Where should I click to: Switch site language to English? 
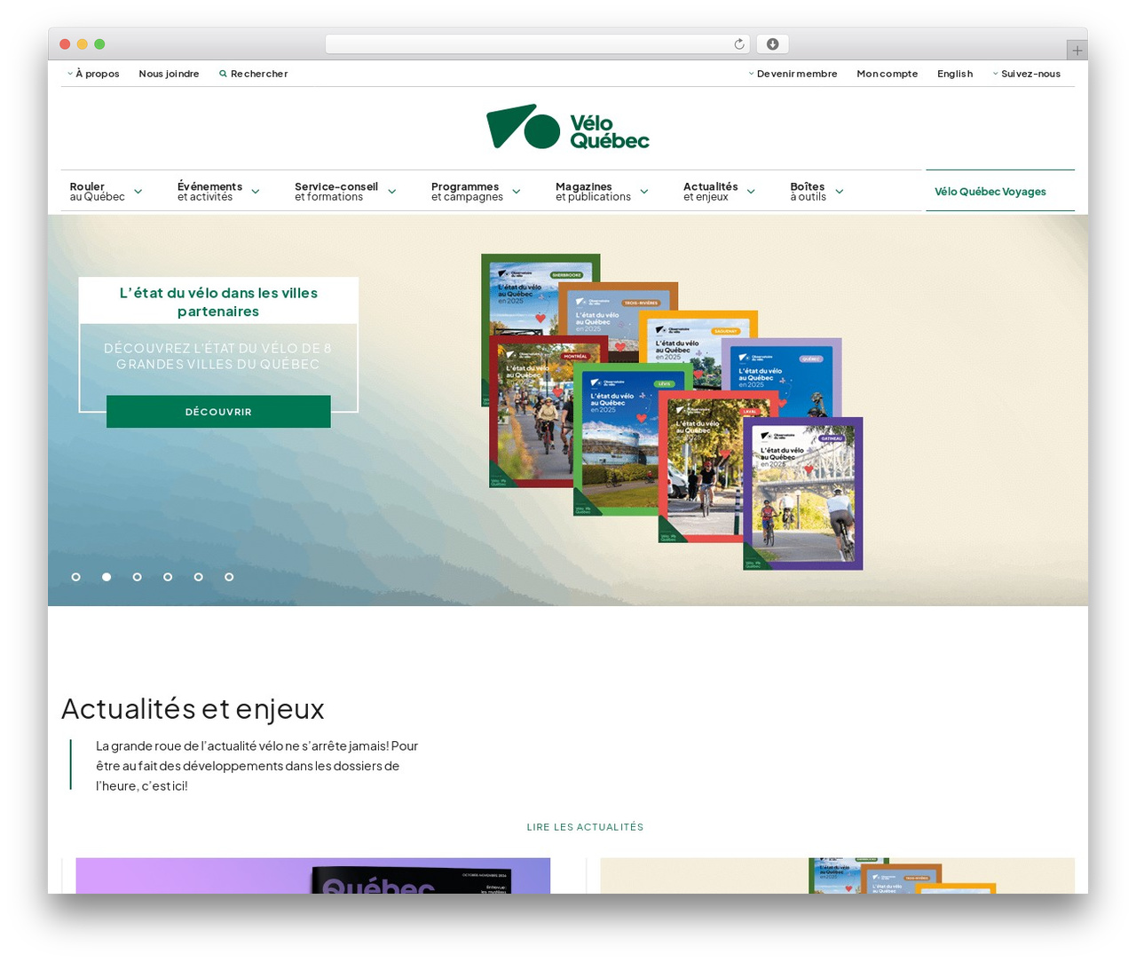[x=955, y=74]
